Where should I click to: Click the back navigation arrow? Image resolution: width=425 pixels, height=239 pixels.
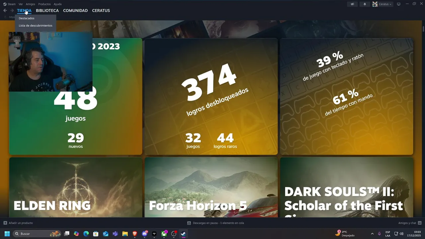pyautogui.click(x=5, y=11)
